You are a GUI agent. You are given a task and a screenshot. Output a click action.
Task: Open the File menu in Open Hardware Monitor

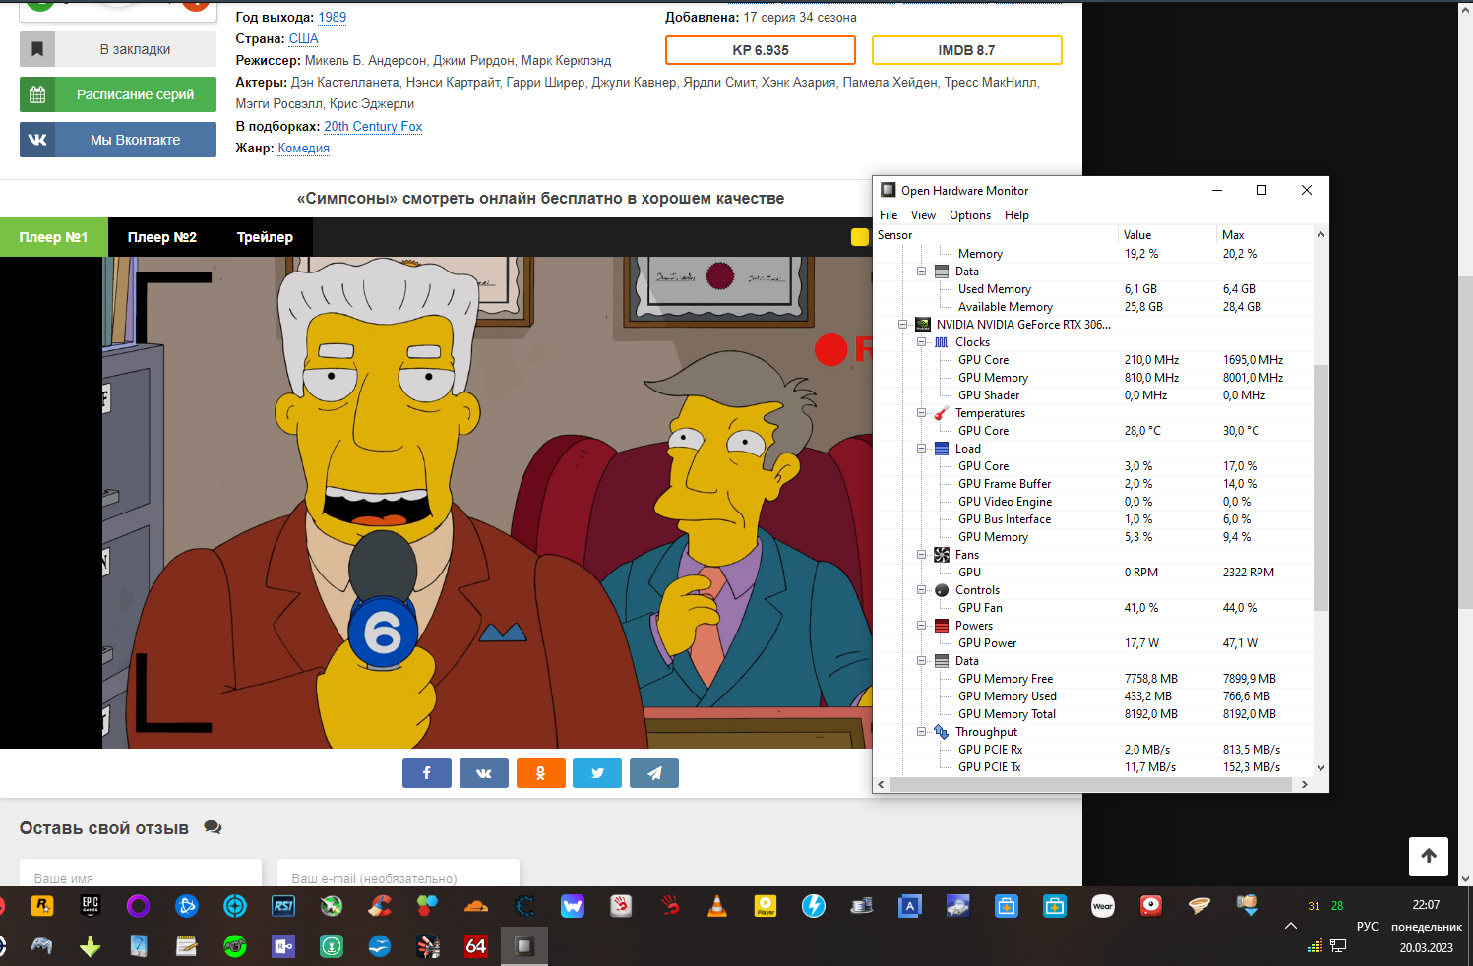pos(889,215)
